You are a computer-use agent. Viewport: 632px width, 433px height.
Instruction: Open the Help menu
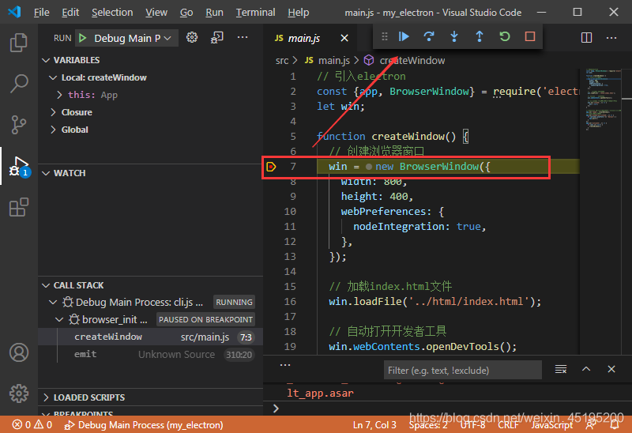[299, 13]
